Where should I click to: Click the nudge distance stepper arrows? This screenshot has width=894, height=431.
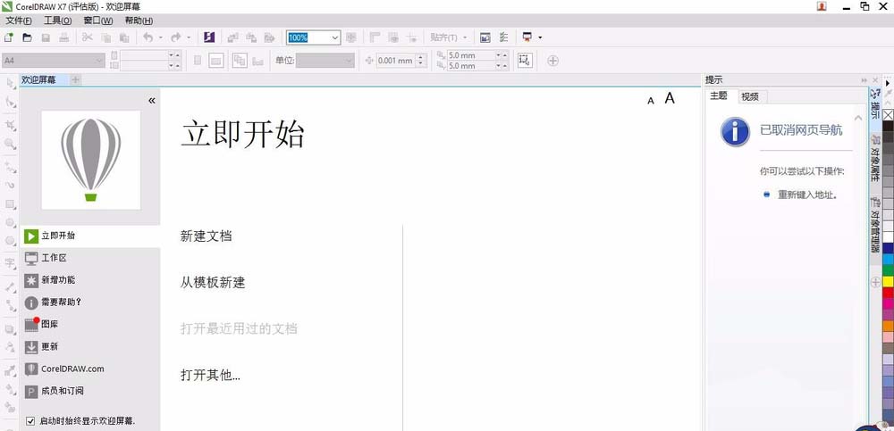pos(421,61)
